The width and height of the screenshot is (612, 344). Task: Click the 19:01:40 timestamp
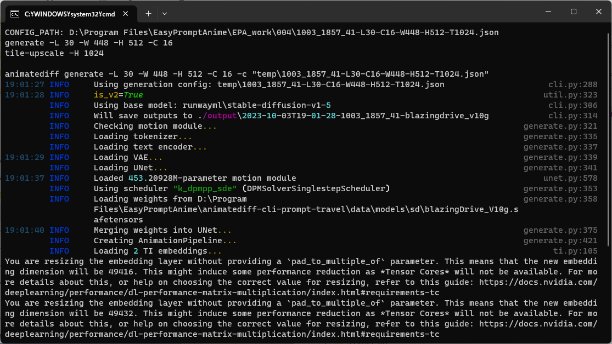25,230
